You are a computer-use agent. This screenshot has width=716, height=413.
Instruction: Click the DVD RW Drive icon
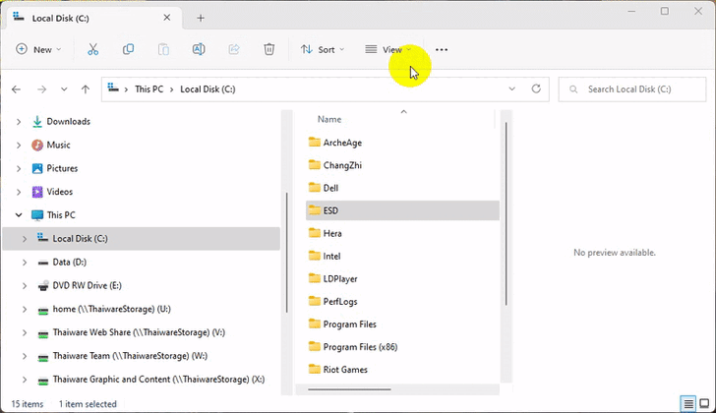(x=43, y=286)
